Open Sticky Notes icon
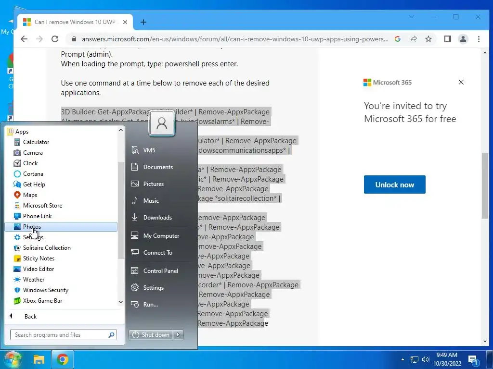 click(x=17, y=258)
